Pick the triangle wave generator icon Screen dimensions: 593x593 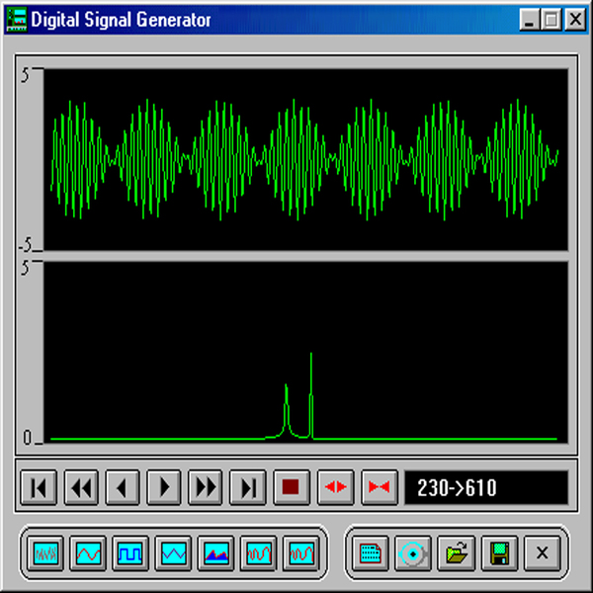point(174,553)
